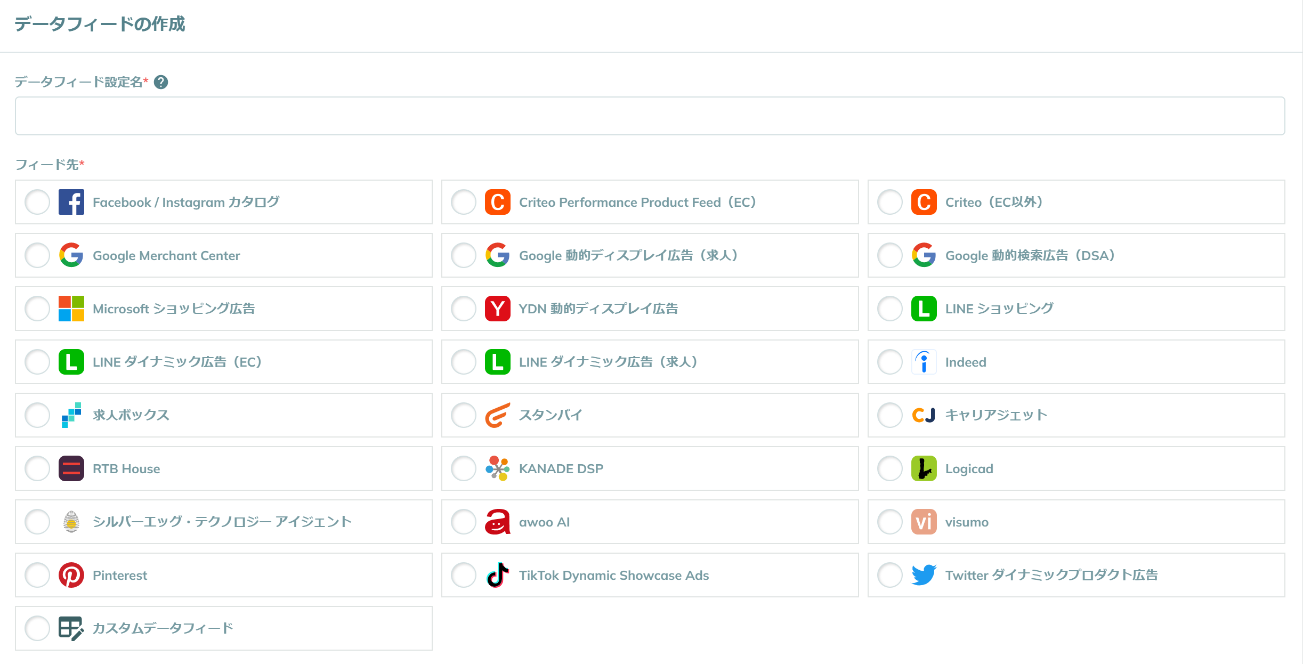The image size is (1303, 664).
Task: Click the help icon beside データフィード設定名
Action: click(161, 82)
